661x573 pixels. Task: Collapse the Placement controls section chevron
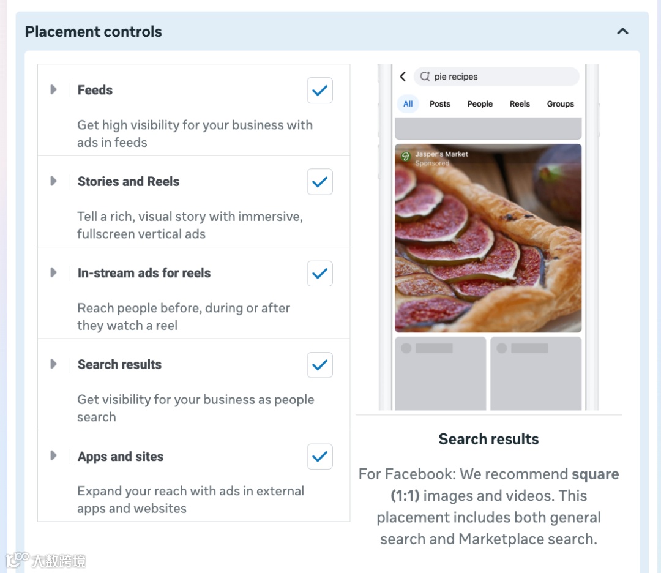622,31
